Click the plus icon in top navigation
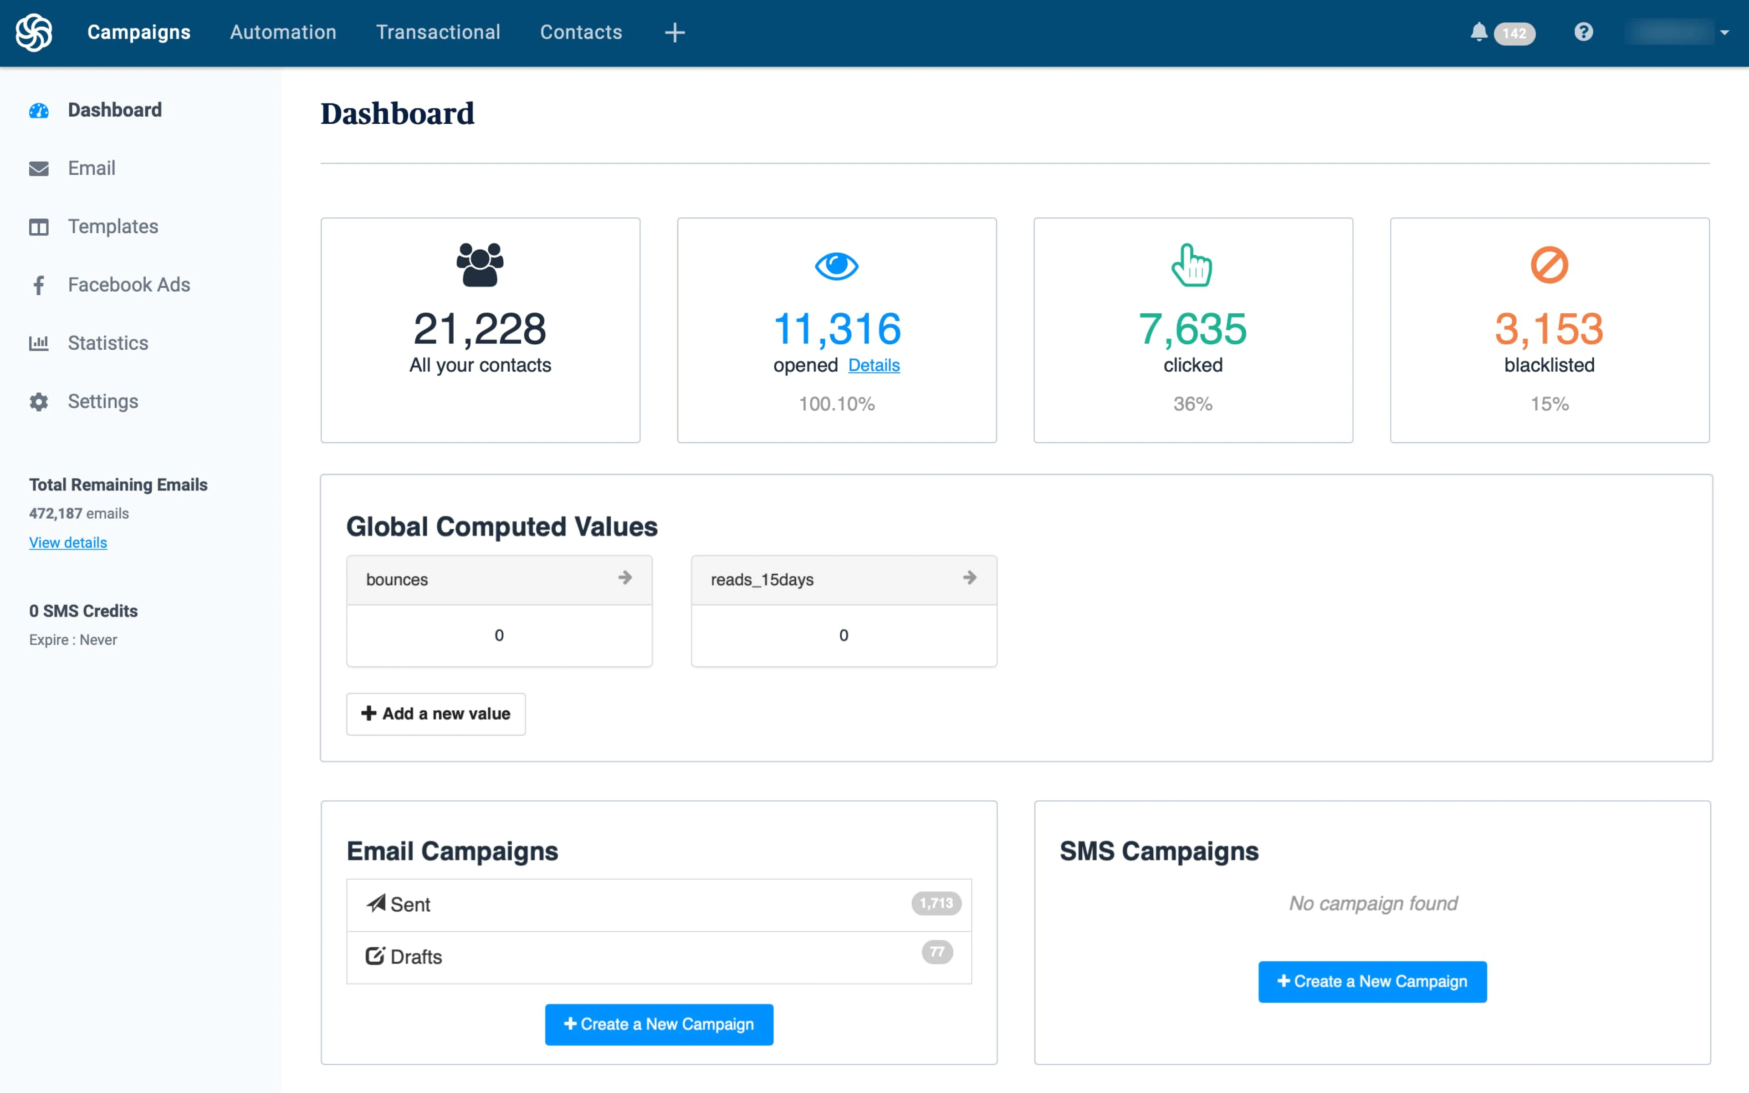Viewport: 1749px width, 1093px height. [674, 32]
